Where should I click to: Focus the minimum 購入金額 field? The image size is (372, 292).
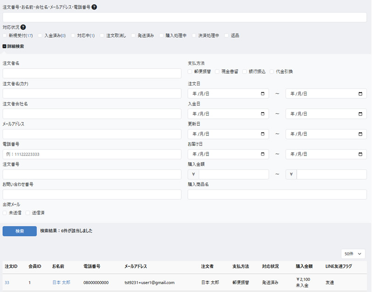click(x=234, y=175)
